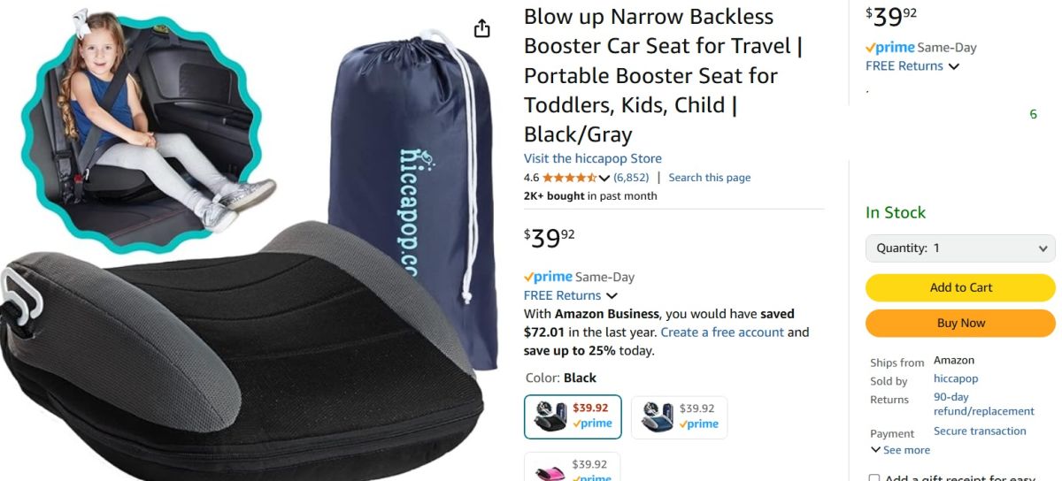This screenshot has width=1062, height=481.
Task: Open the star rating chevron next to 4.6
Action: [604, 178]
